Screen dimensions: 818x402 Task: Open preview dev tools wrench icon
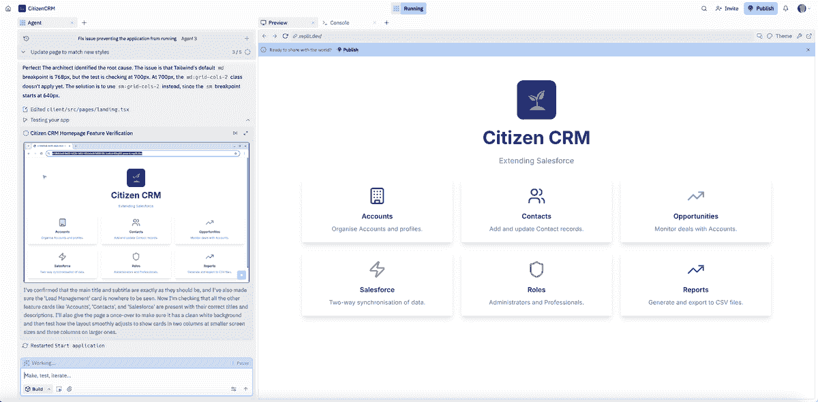[800, 36]
